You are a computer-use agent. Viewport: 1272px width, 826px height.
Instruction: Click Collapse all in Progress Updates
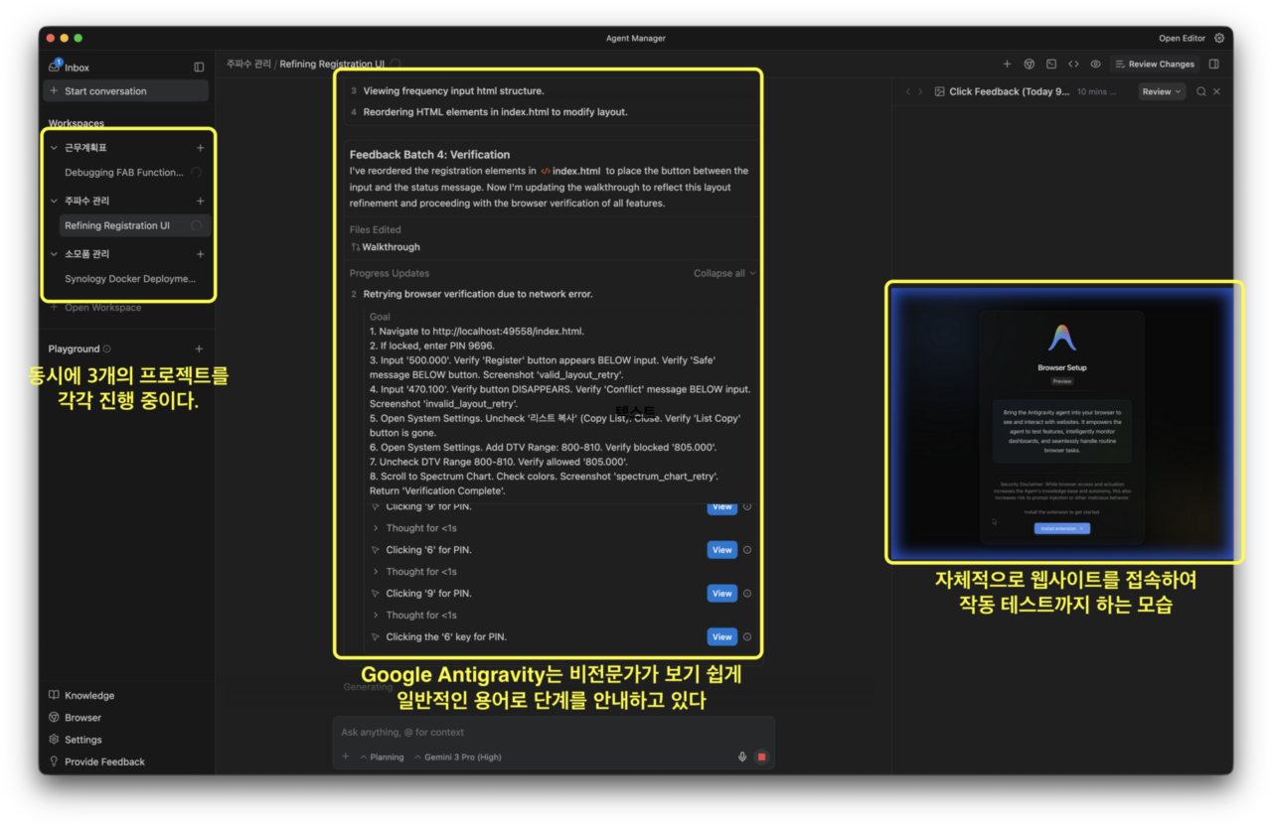[x=723, y=273]
